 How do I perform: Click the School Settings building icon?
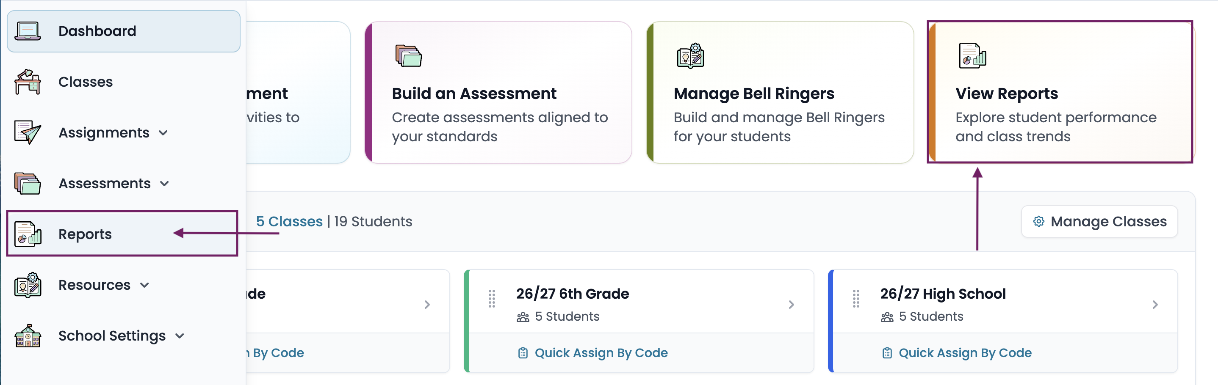click(28, 336)
